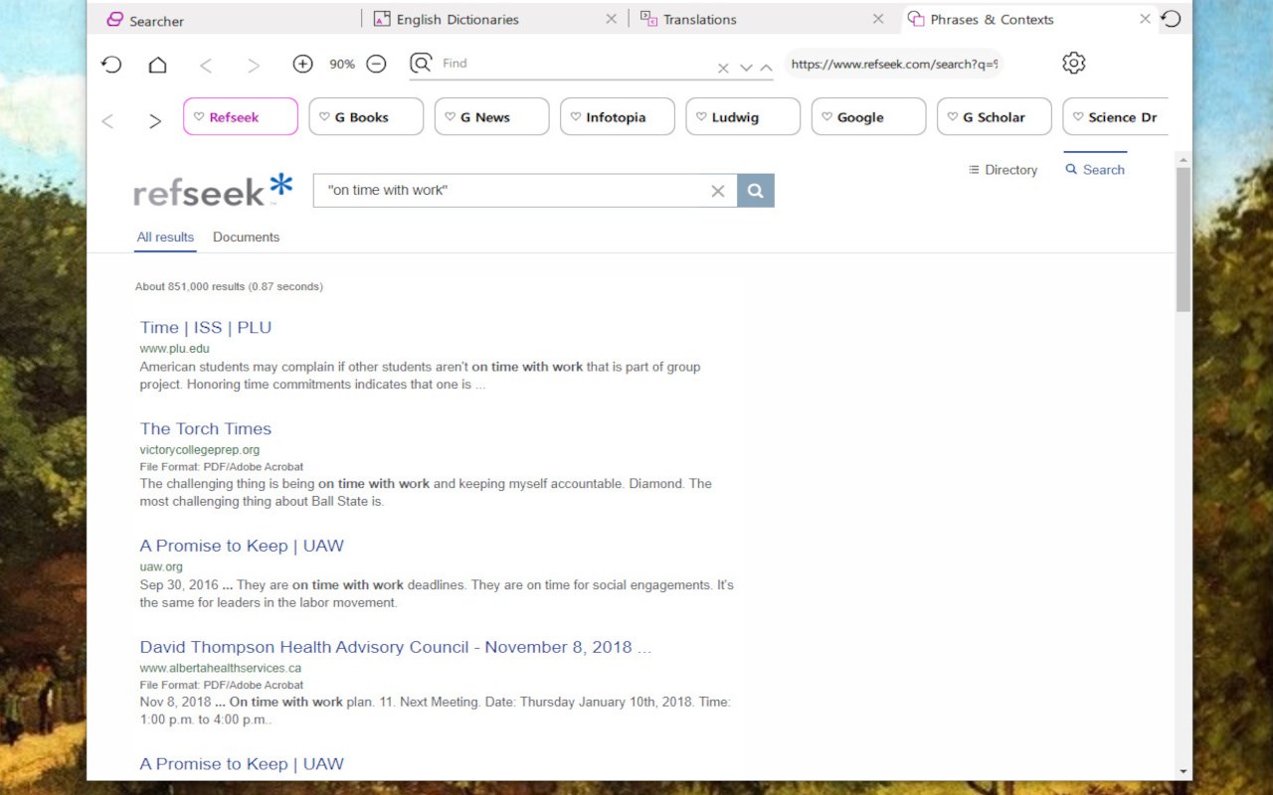Screen dimensions: 1273x795
Task: Zoom in with the plus icon
Action: pos(302,64)
